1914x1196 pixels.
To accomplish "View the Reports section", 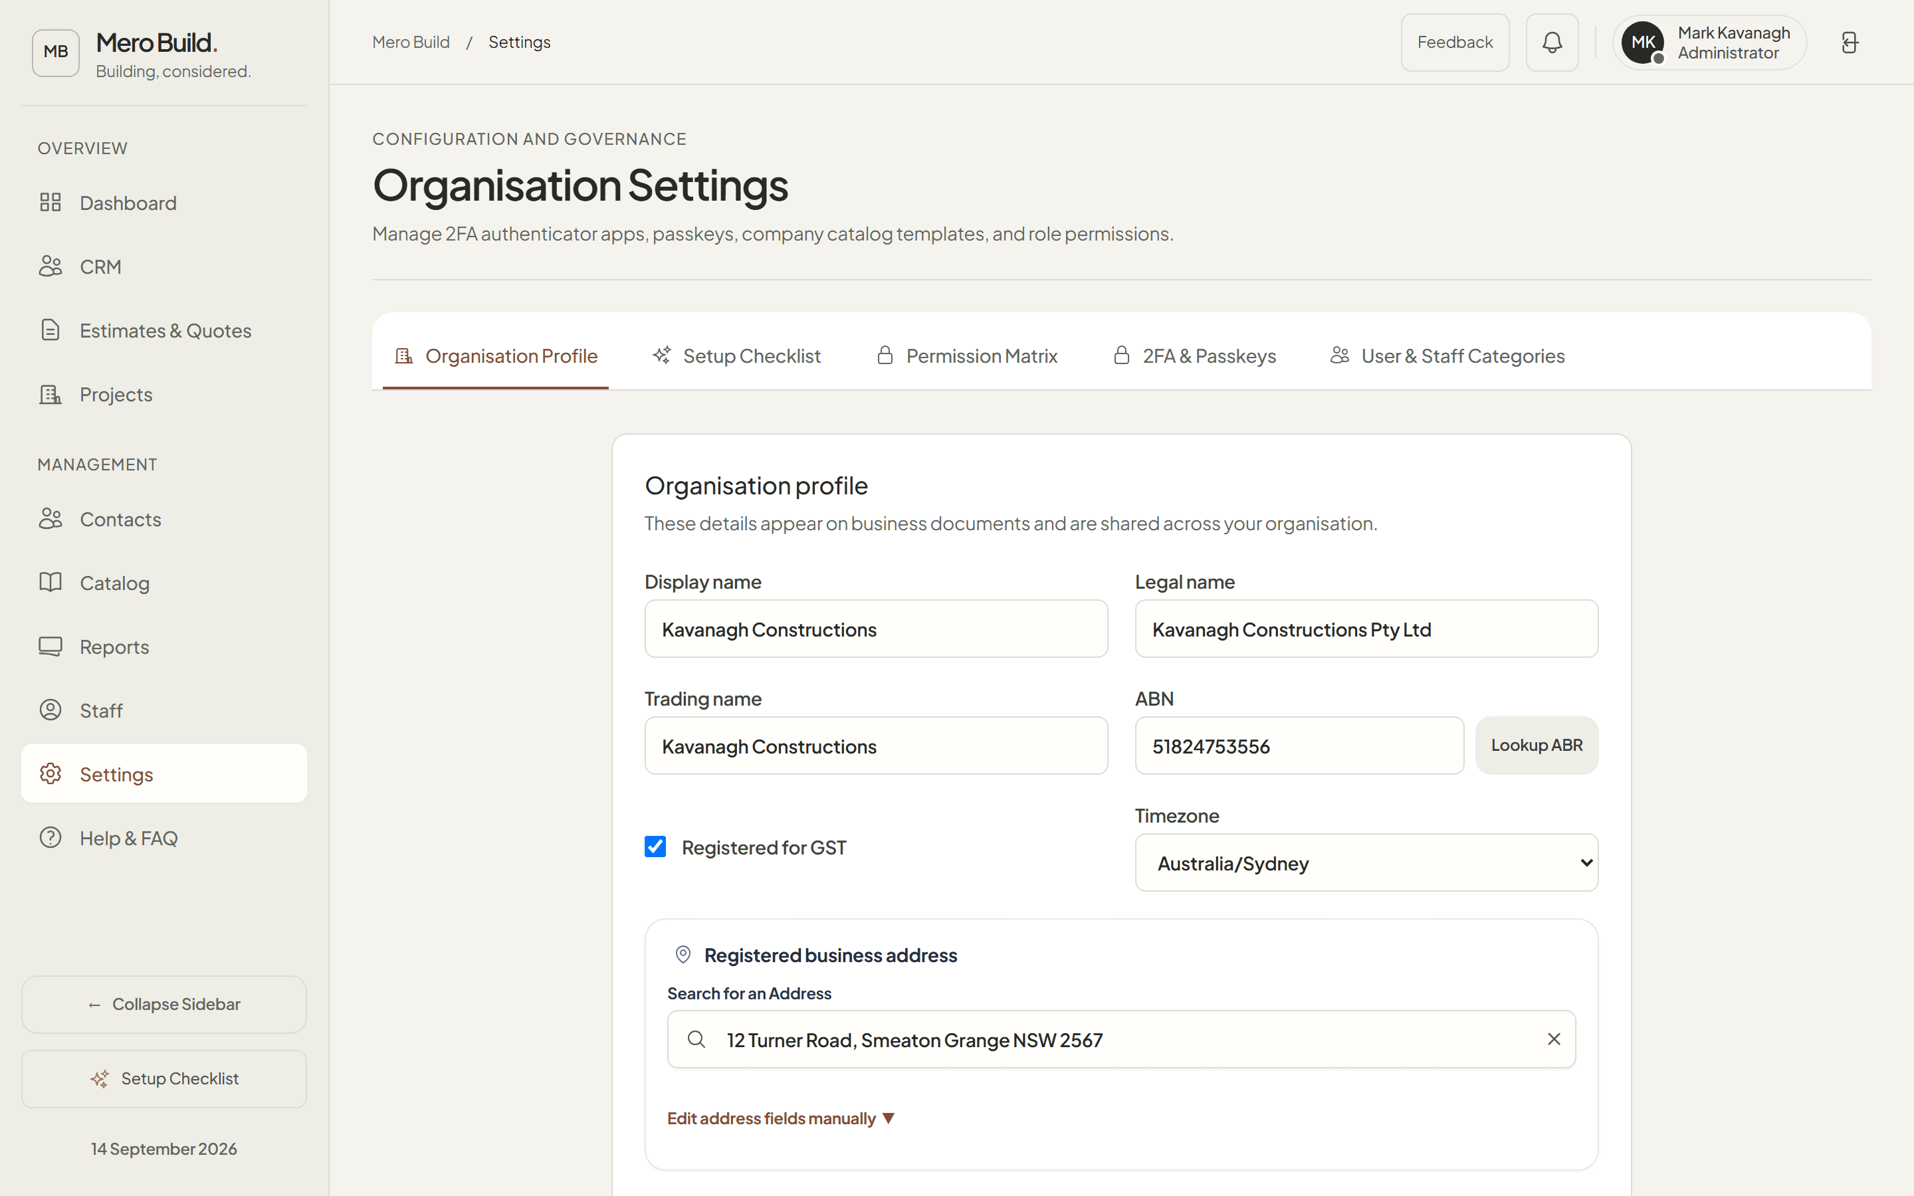I will [x=163, y=647].
